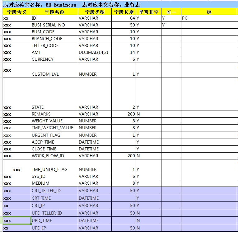
Task: Click the 字段含义 header cell
Action: 17,12
